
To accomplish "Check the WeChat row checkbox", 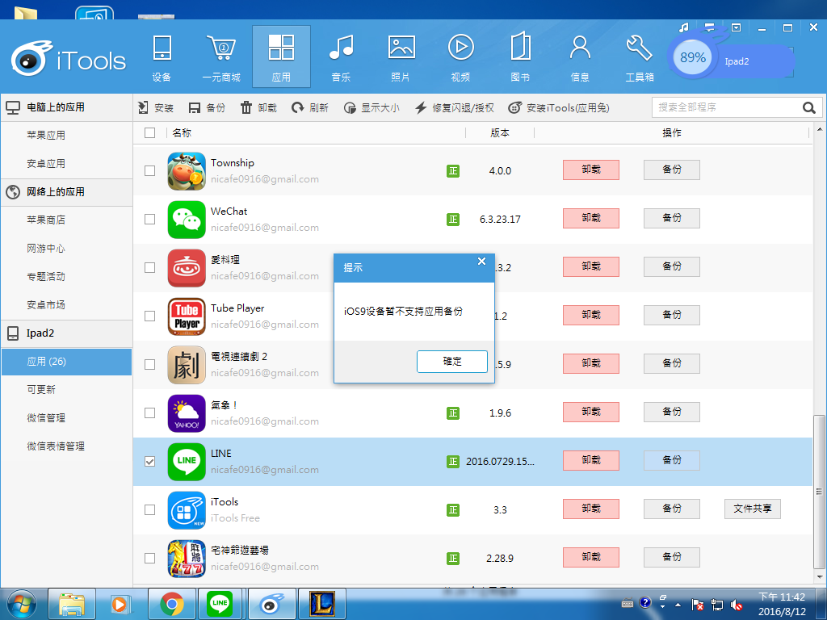I will coord(149,220).
